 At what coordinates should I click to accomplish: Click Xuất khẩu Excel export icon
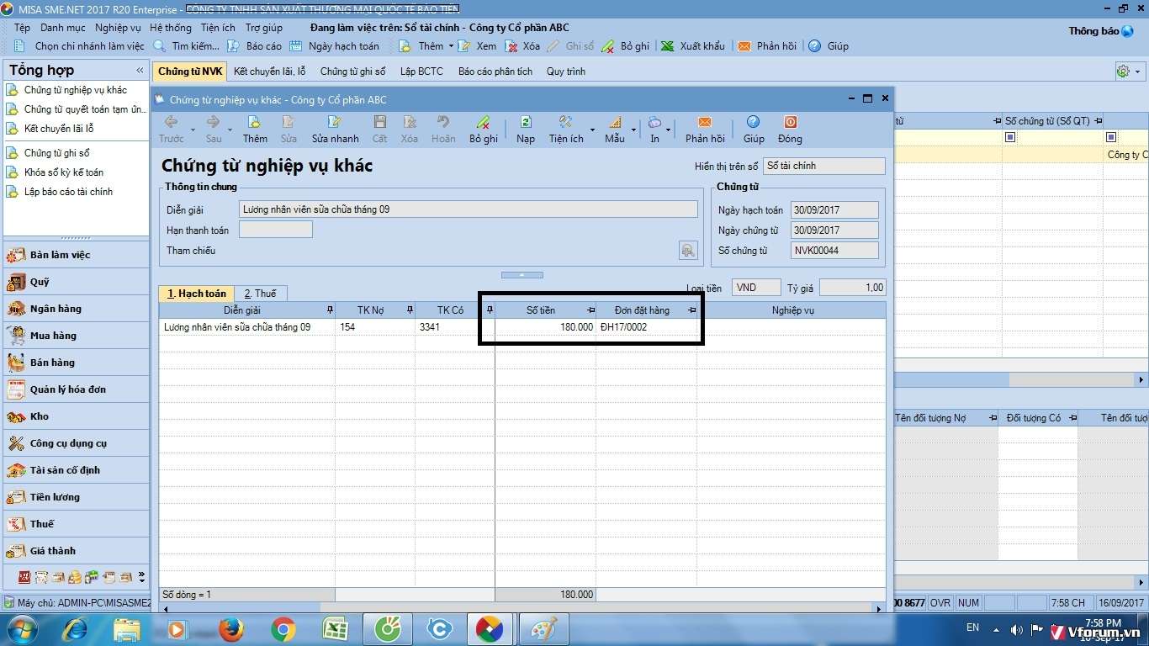coord(667,46)
